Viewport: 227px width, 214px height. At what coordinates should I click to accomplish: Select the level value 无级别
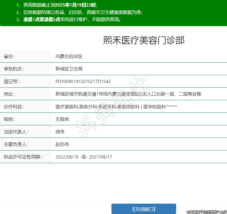point(62,119)
